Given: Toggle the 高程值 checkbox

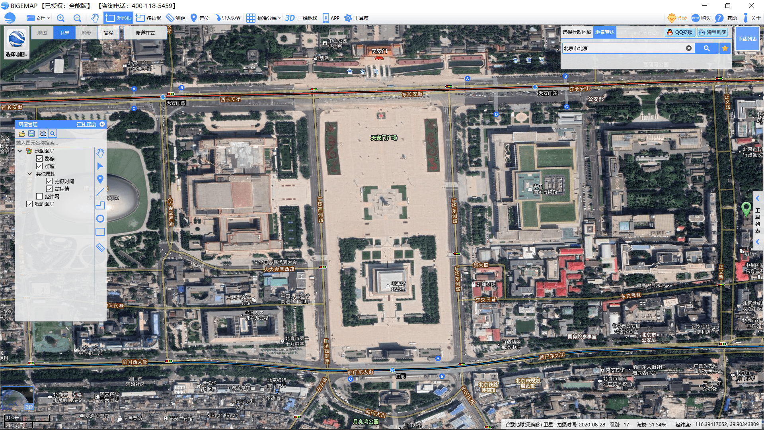Looking at the screenshot, I should click(49, 189).
